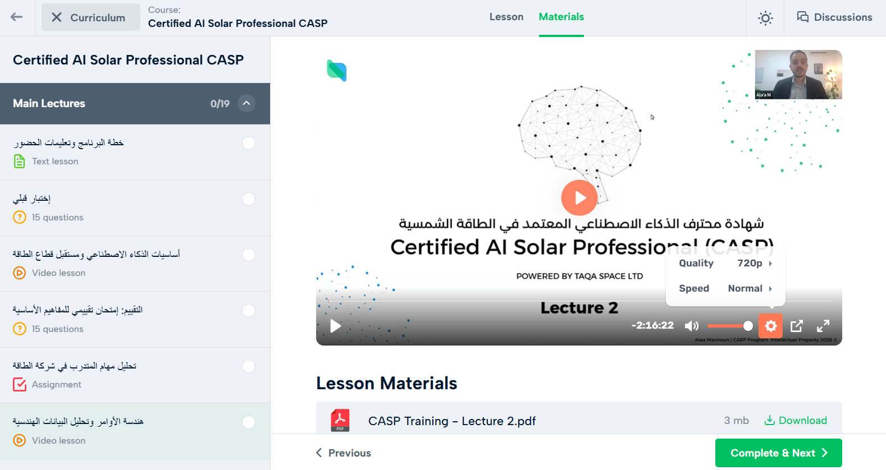Click the quiz icon under إختبار قبلي
This screenshot has width=886, height=470.
pos(20,217)
